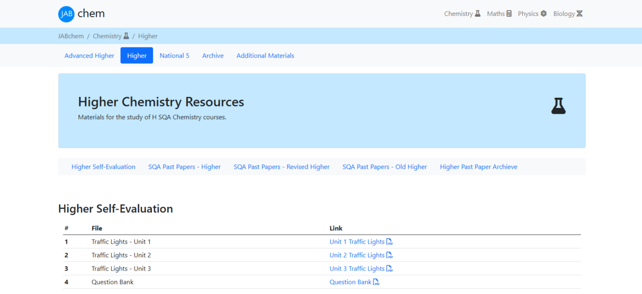Switch to Additional Materials tab
642x294 pixels.
[x=265, y=56]
